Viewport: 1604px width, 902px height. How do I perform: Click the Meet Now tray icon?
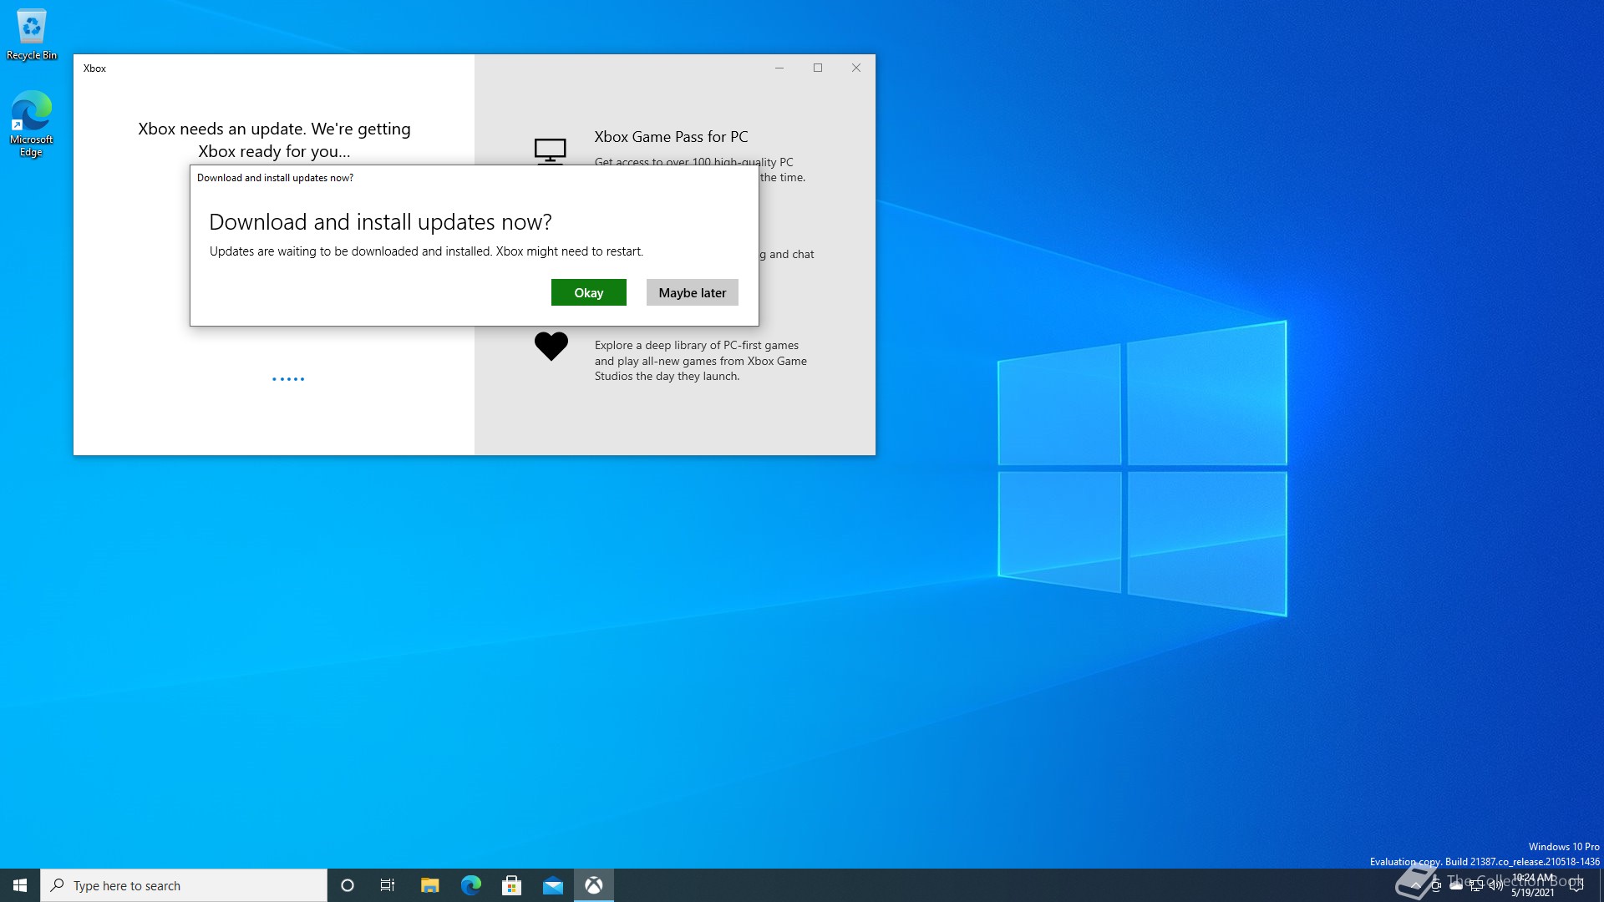tap(1436, 885)
